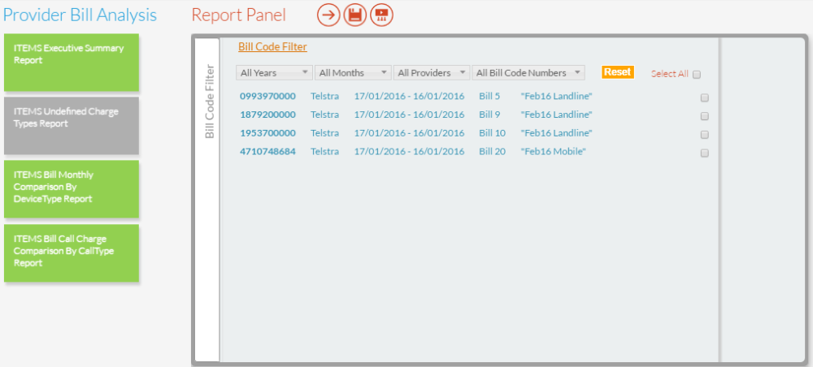813x367 pixels.
Task: Tick the Select All checkbox
Action: point(697,75)
